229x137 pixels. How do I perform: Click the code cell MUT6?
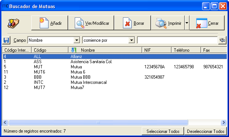point(39,72)
